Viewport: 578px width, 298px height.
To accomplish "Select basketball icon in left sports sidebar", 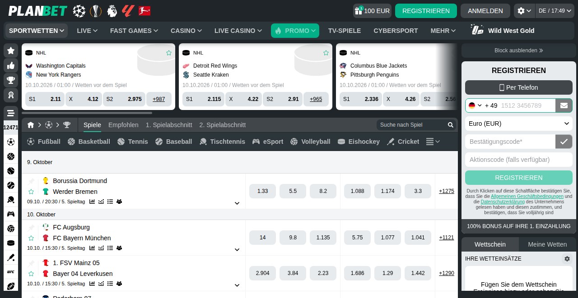I will (x=11, y=156).
